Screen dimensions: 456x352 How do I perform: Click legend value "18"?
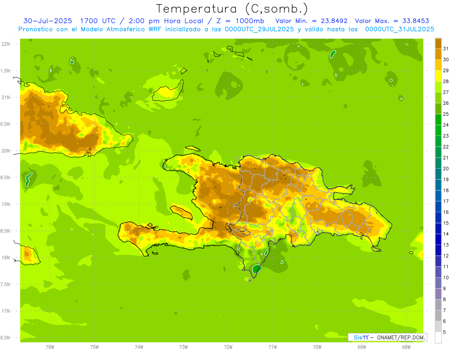coord(446,190)
